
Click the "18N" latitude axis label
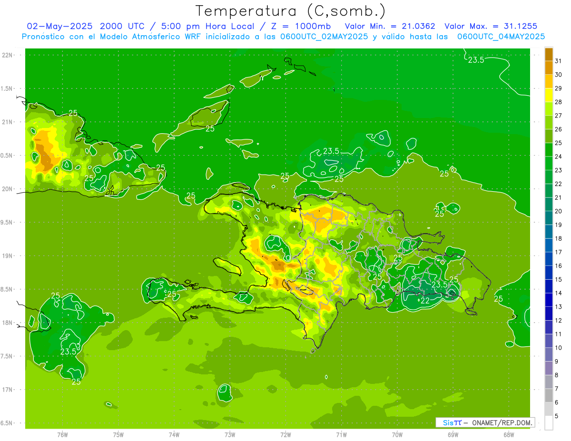7,323
